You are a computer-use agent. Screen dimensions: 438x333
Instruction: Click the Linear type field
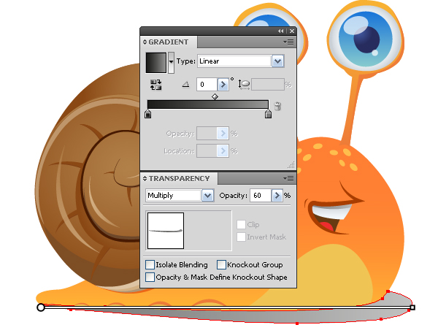click(234, 61)
